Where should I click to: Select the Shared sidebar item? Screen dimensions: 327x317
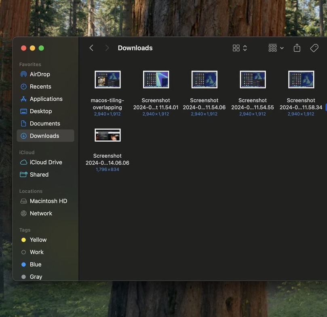click(x=39, y=175)
